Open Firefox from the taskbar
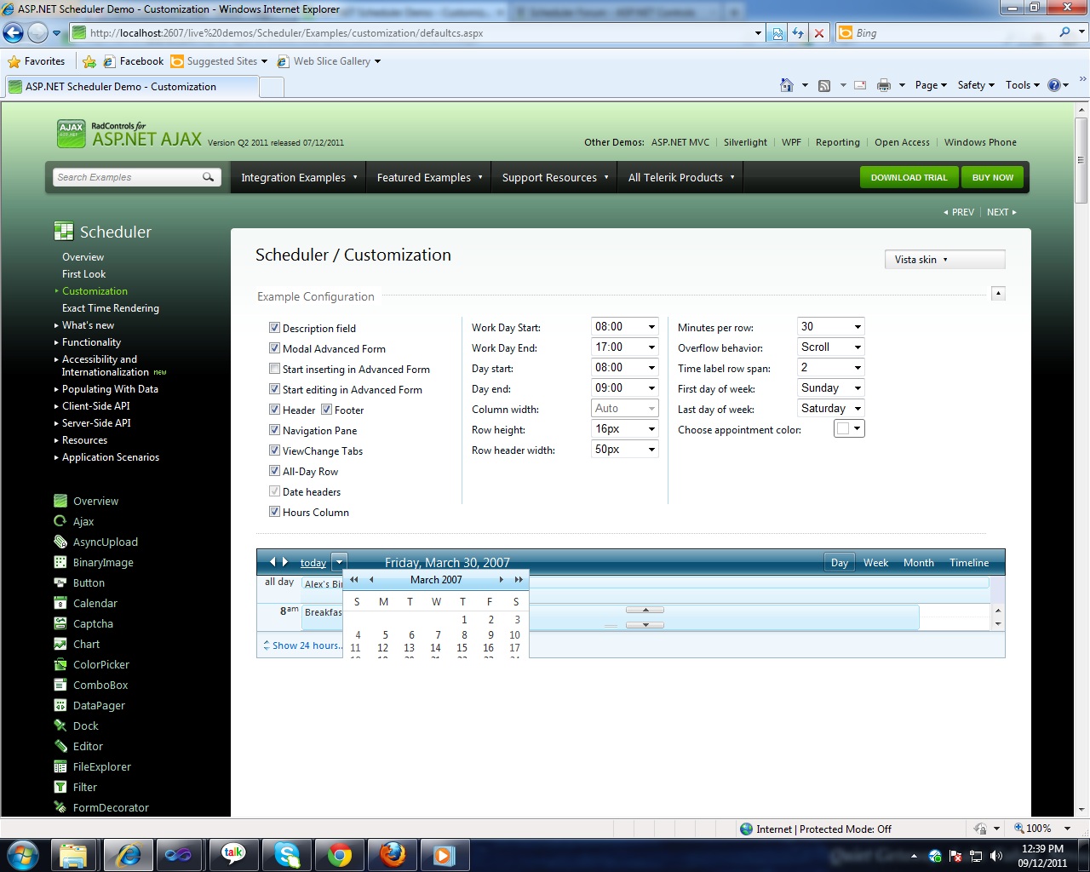 pos(393,854)
